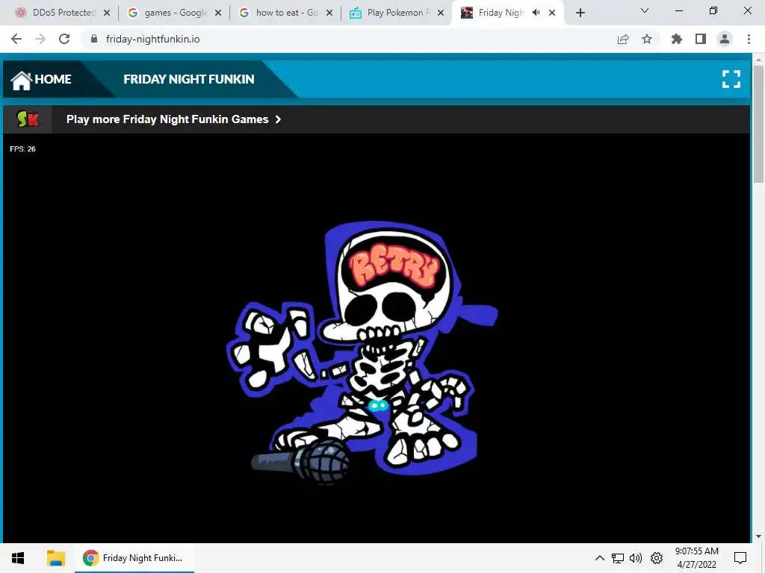Click Chrome Friday Night Funki taskbar button
The width and height of the screenshot is (765, 573).
point(134,558)
